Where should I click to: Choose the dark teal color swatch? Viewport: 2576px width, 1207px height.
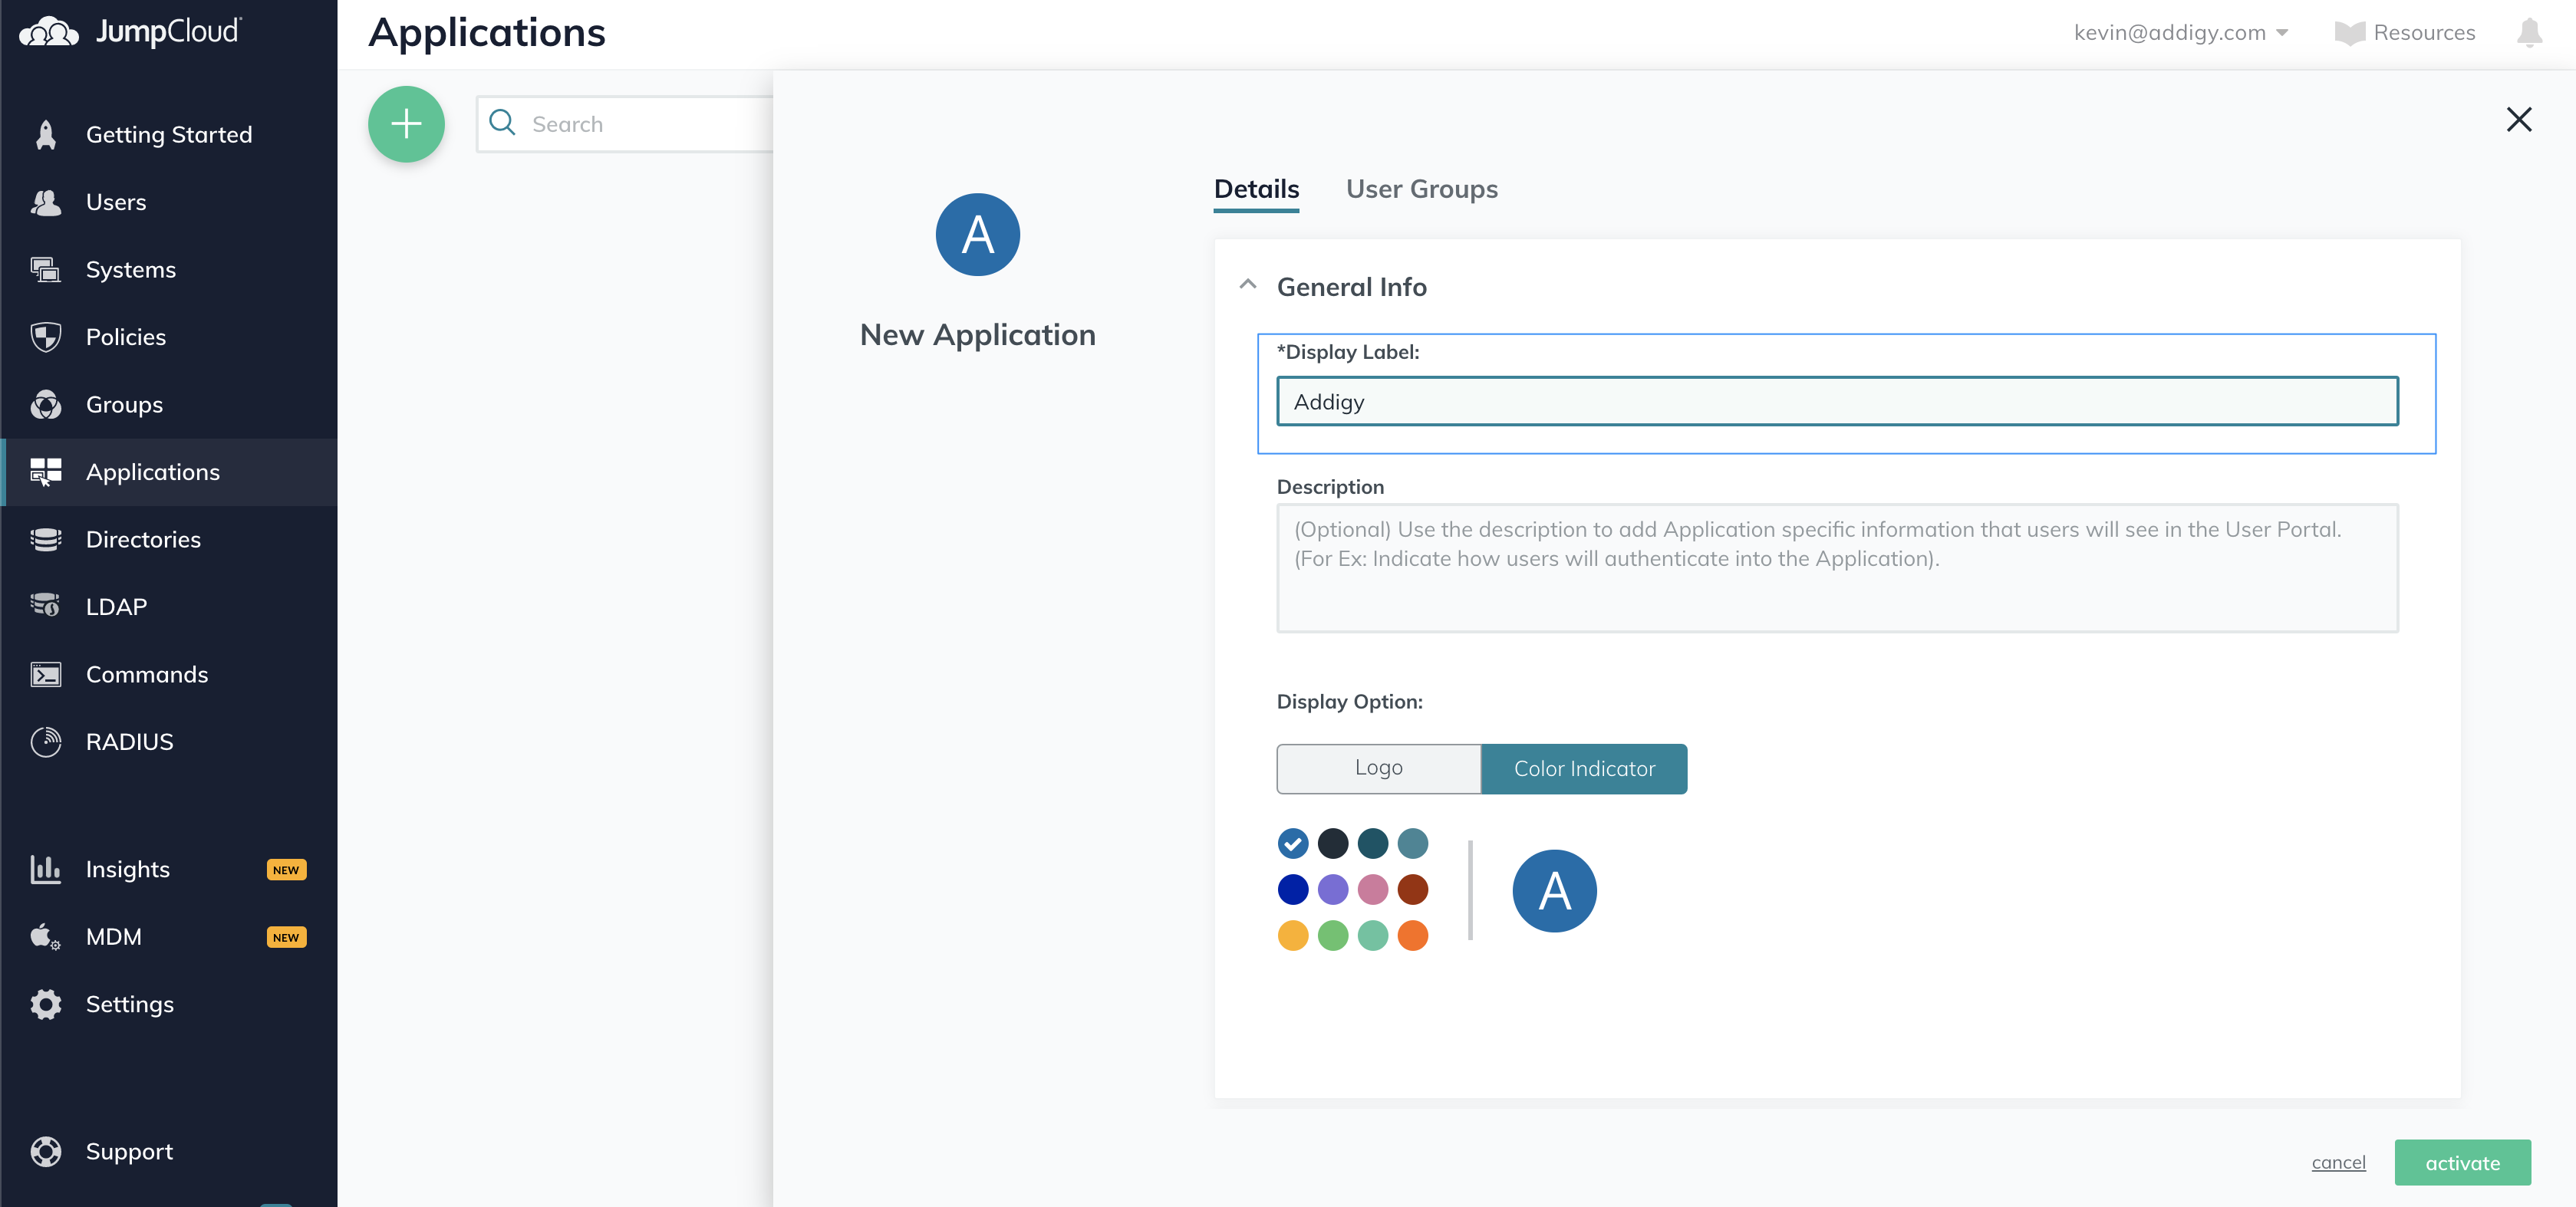1372,843
